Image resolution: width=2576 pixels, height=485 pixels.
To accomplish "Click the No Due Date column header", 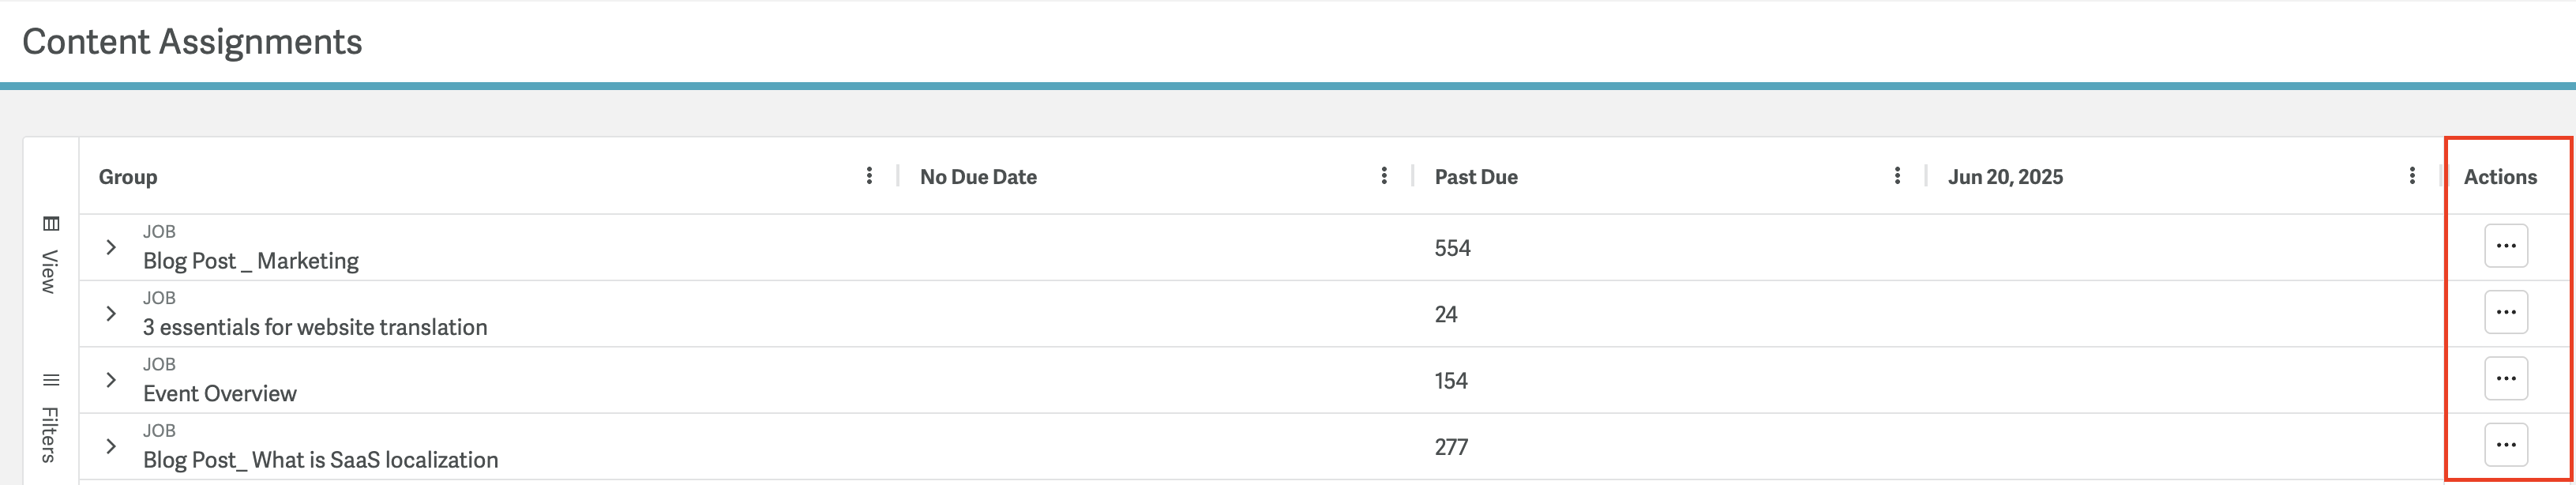I will (x=978, y=177).
